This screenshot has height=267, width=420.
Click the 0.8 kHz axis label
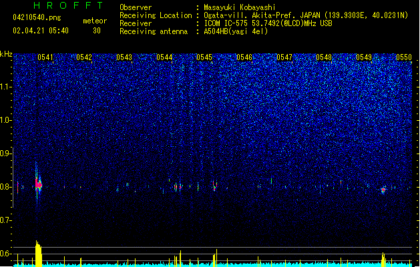(5, 187)
